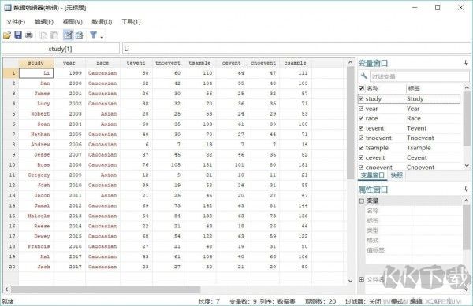Click the 观测数: 20 status bar entry
The image size is (473, 306).
click(320, 301)
